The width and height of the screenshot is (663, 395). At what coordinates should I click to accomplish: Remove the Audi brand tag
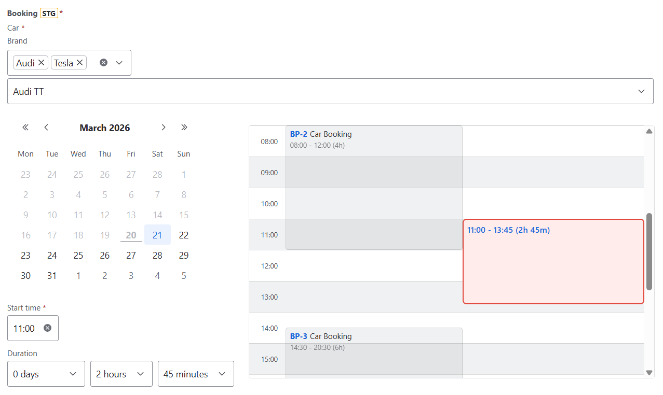(42, 63)
